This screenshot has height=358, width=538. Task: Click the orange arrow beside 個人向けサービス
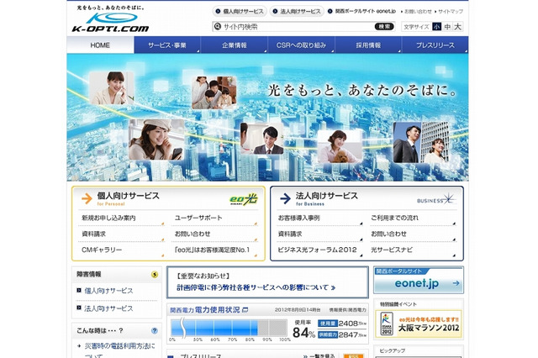pos(86,198)
